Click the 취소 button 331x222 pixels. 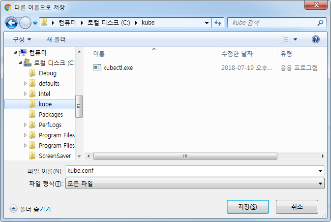297,207
